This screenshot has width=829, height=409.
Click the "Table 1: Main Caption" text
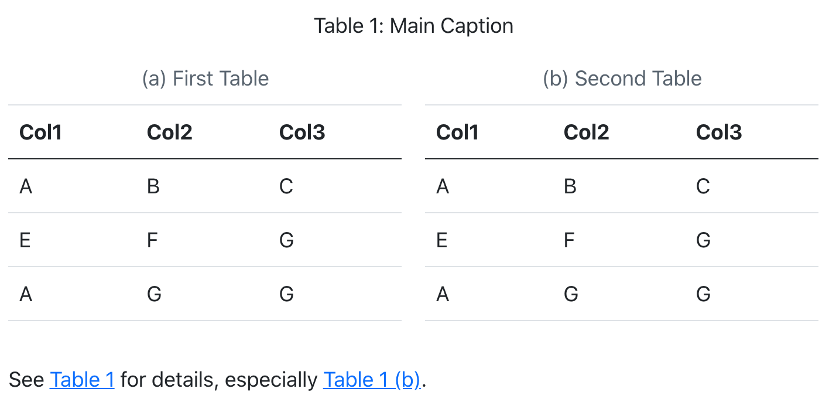point(413,26)
